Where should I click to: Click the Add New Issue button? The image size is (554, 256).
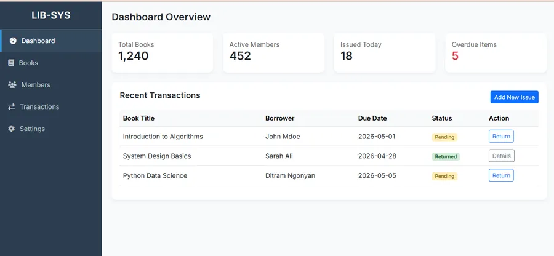pyautogui.click(x=514, y=97)
